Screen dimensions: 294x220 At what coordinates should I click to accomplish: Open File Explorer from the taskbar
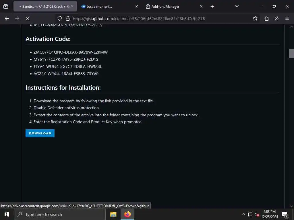click(x=113, y=214)
